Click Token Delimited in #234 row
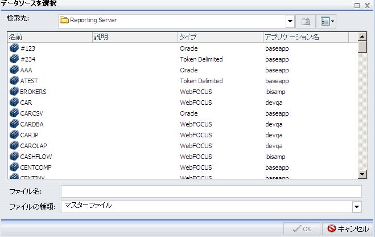The height and width of the screenshot is (237, 375). (201, 59)
